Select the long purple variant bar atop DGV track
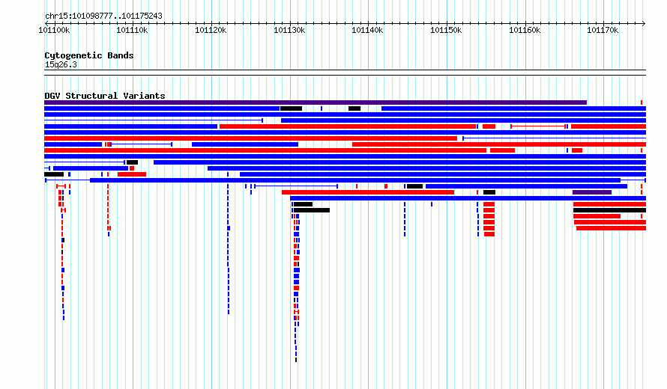 (316, 102)
